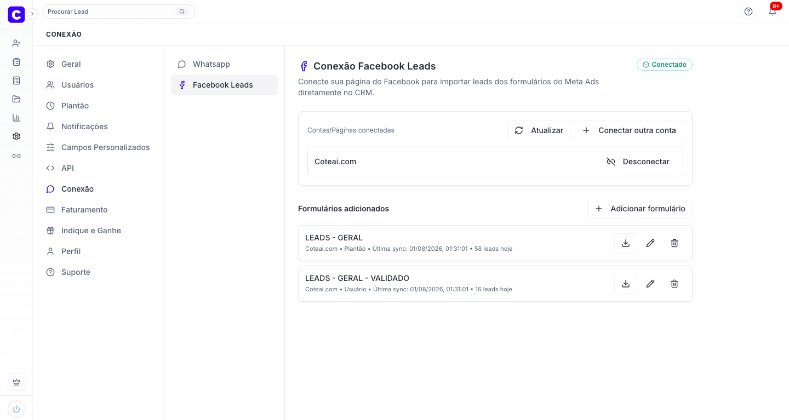Image resolution: width=789 pixels, height=420 pixels.
Task: Open the bar chart reports icon
Action: click(16, 118)
